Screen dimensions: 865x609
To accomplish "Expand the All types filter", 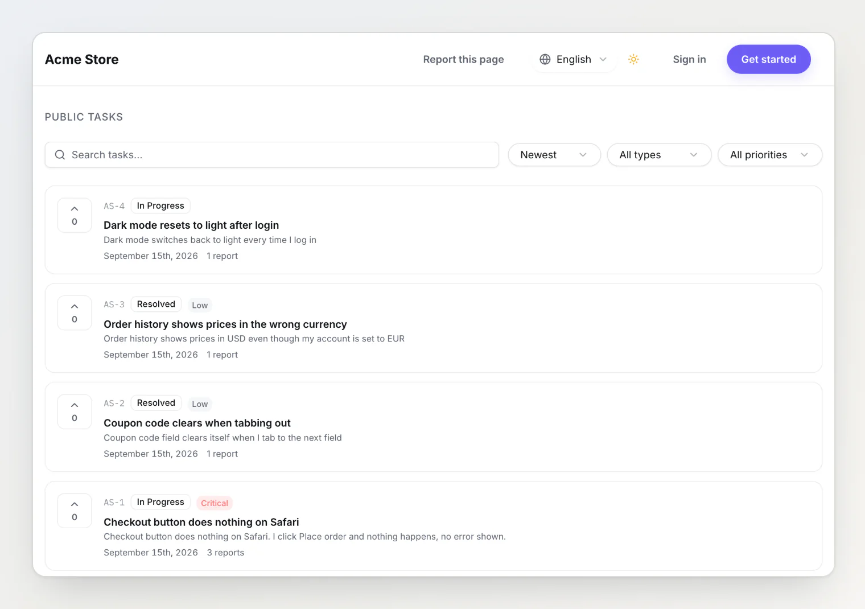I will tap(659, 155).
